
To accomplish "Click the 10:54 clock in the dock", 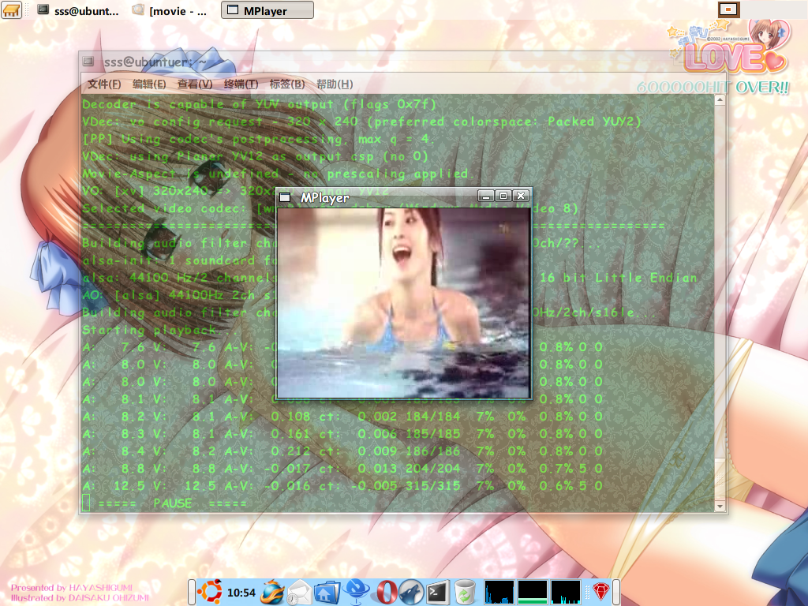I will [x=241, y=593].
